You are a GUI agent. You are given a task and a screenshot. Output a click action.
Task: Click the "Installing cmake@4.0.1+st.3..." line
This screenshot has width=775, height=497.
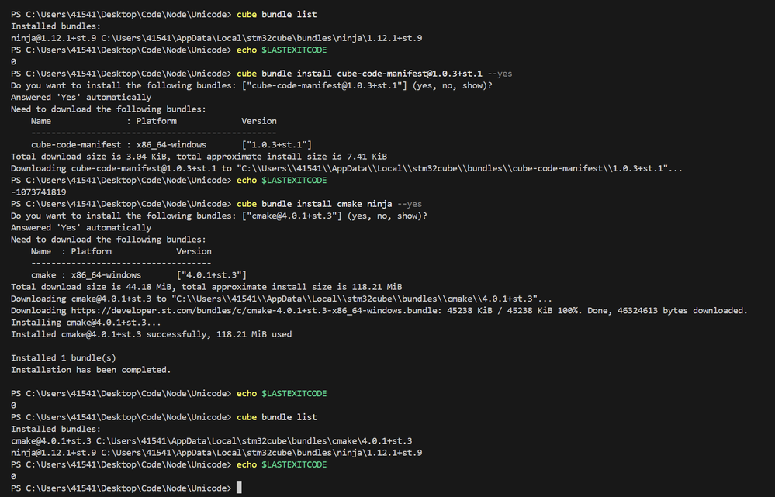[86, 323]
